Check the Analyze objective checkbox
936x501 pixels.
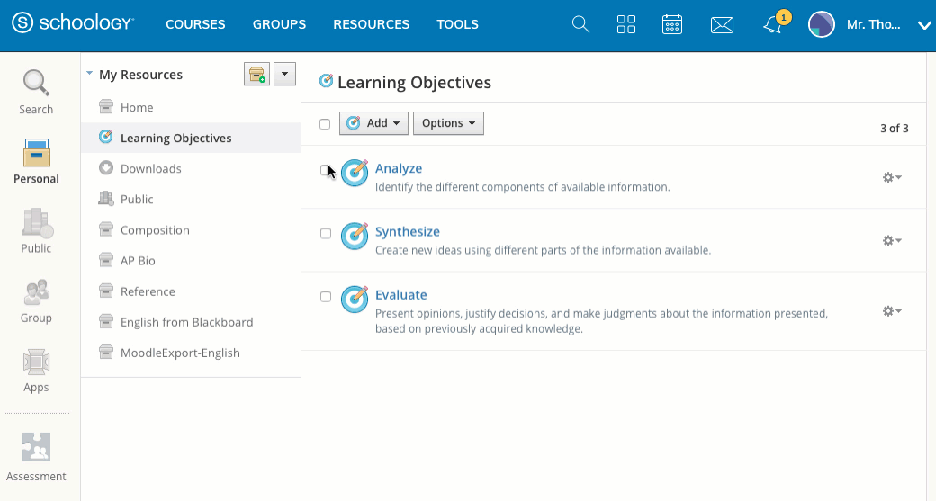325,170
